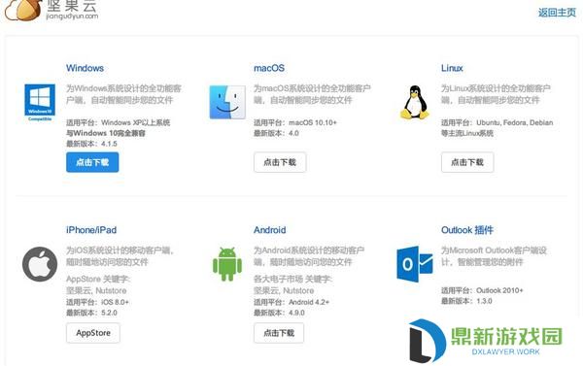This screenshot has height=366, width=583.
Task: Click the text 适用平台: iOS 8.0+
Action: tap(97, 302)
